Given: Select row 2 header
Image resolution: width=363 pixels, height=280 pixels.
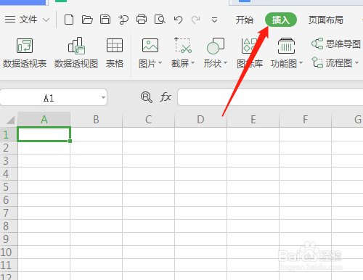Looking at the screenshot, I should pyautogui.click(x=9, y=147).
